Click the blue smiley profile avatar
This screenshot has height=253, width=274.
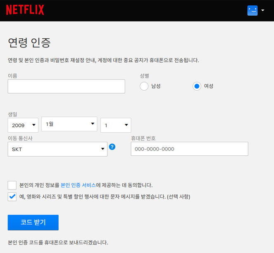click(252, 11)
